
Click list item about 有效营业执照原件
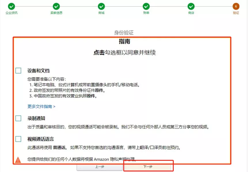pos(63,96)
